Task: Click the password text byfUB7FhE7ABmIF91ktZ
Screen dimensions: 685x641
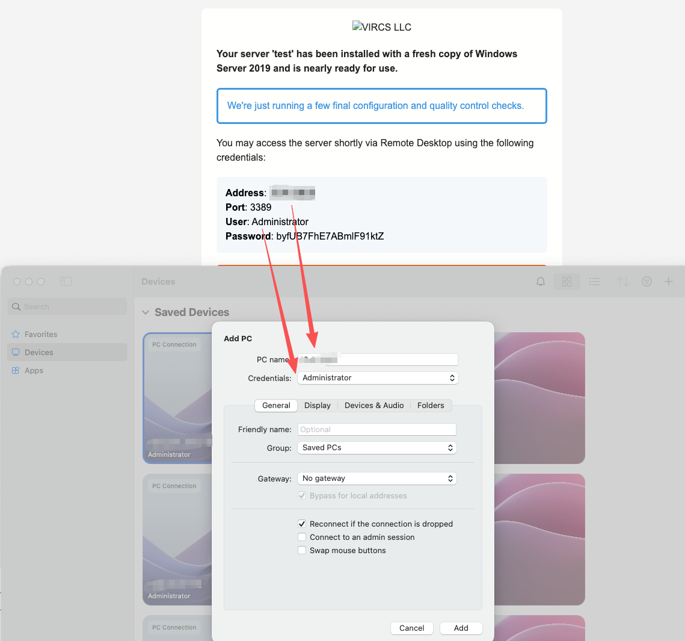Action: click(x=330, y=236)
